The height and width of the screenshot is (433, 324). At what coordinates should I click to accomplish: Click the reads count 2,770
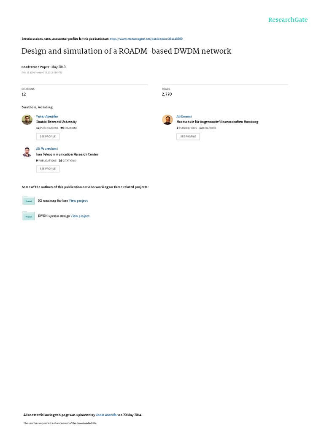(x=167, y=94)
